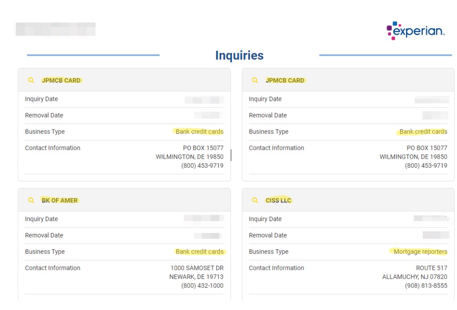The width and height of the screenshot is (457, 310).
Task: Click Bank credit cards under BK OF AMER
Action: (200, 252)
